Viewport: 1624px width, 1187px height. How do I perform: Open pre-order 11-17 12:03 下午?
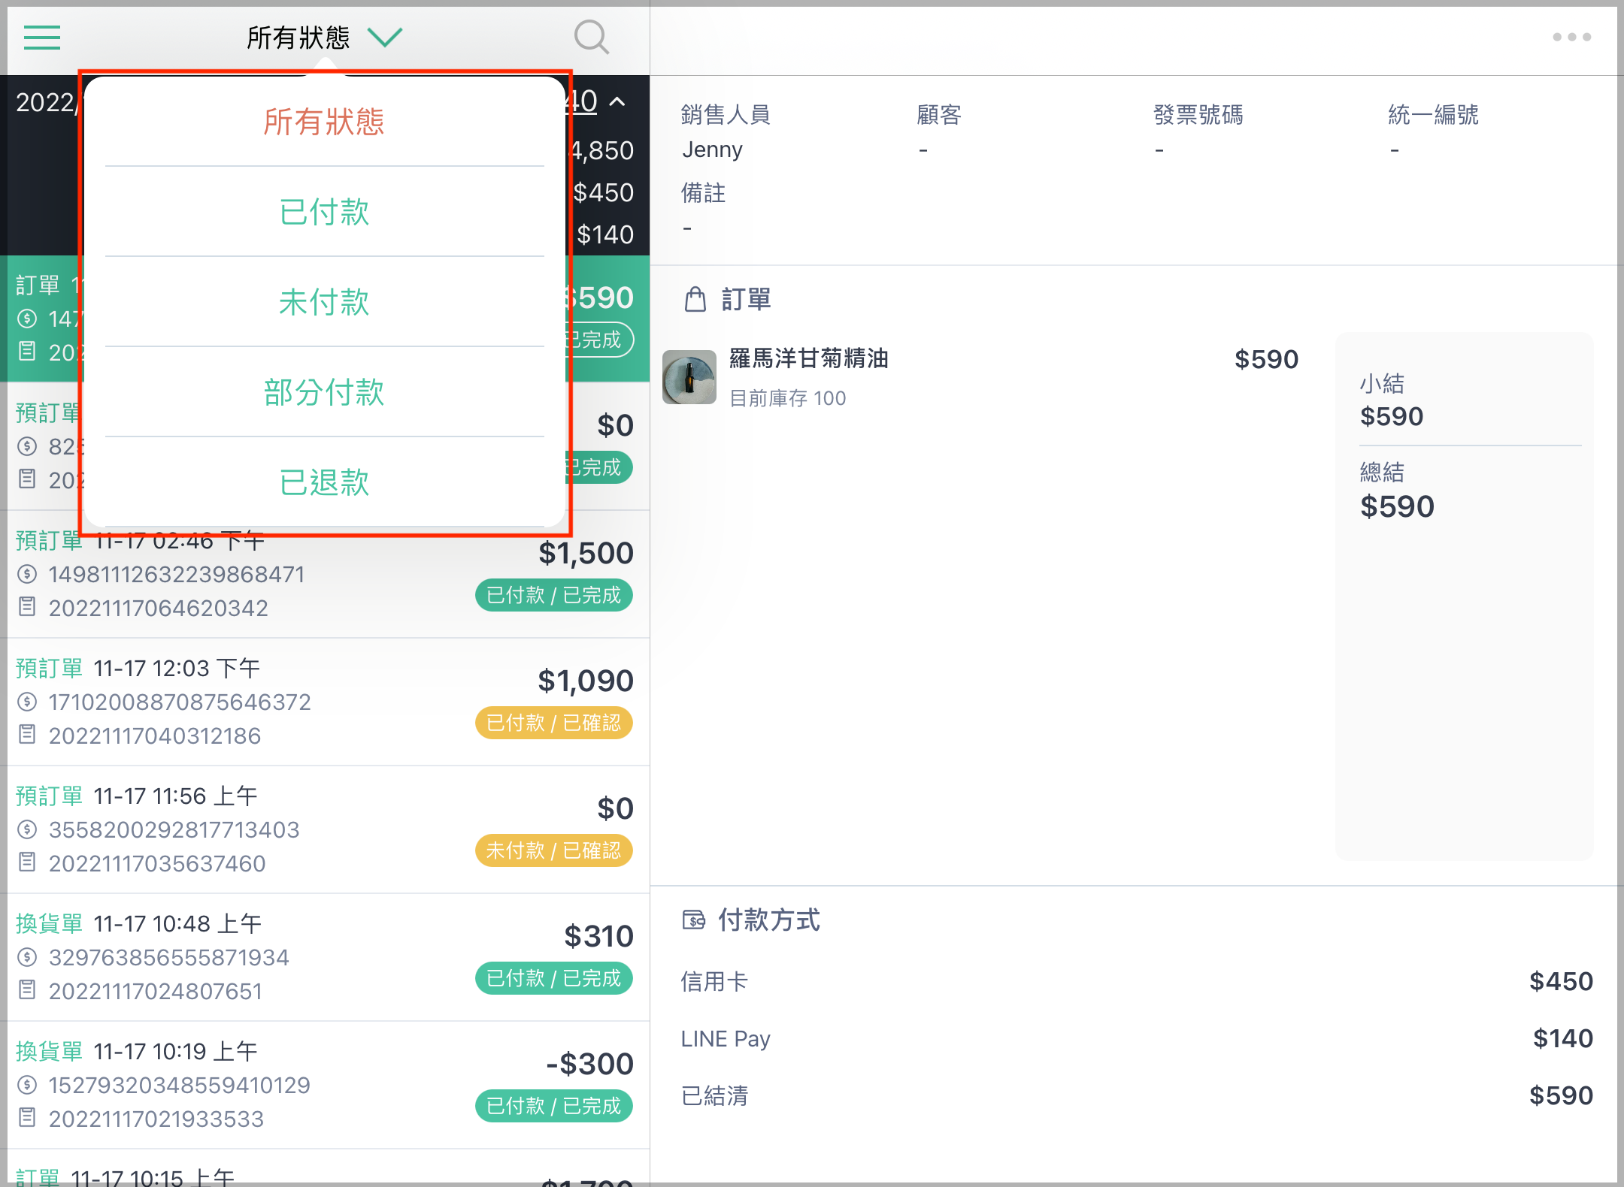click(325, 702)
